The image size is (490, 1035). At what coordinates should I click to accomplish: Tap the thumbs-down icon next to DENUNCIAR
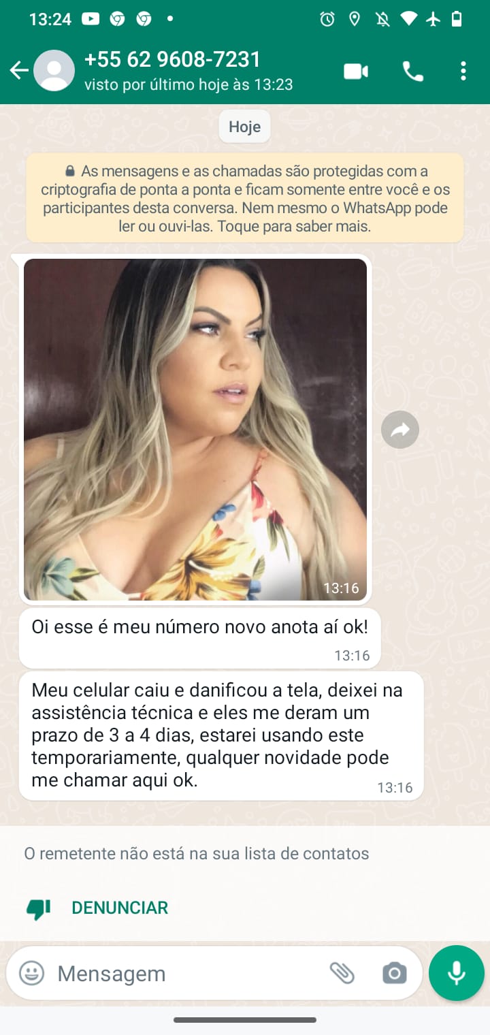pyautogui.click(x=38, y=908)
